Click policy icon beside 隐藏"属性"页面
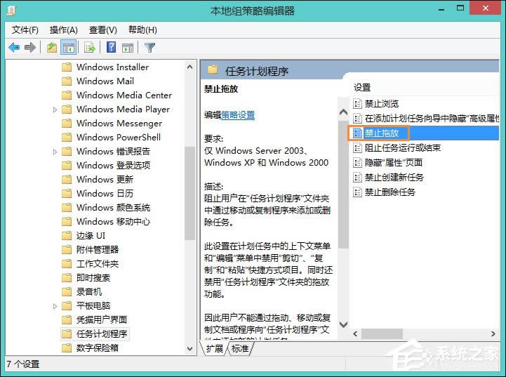 (x=357, y=163)
